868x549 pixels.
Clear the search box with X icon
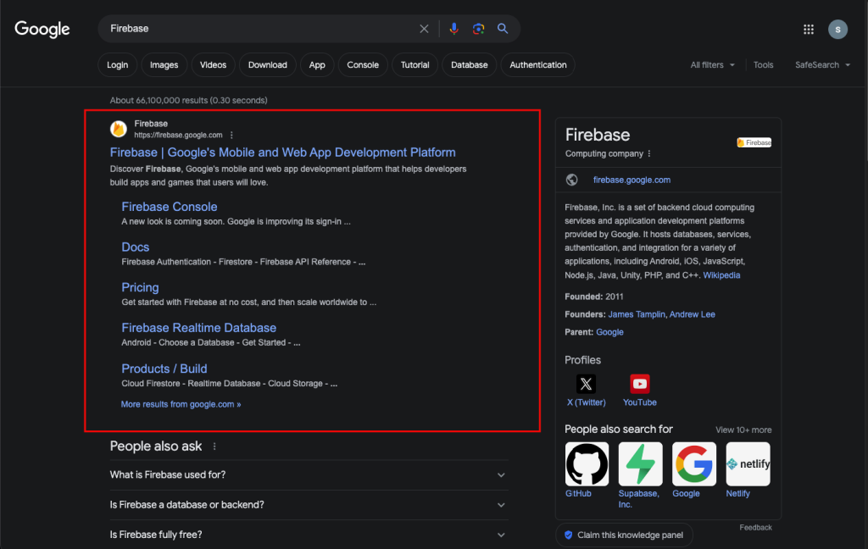coord(424,29)
